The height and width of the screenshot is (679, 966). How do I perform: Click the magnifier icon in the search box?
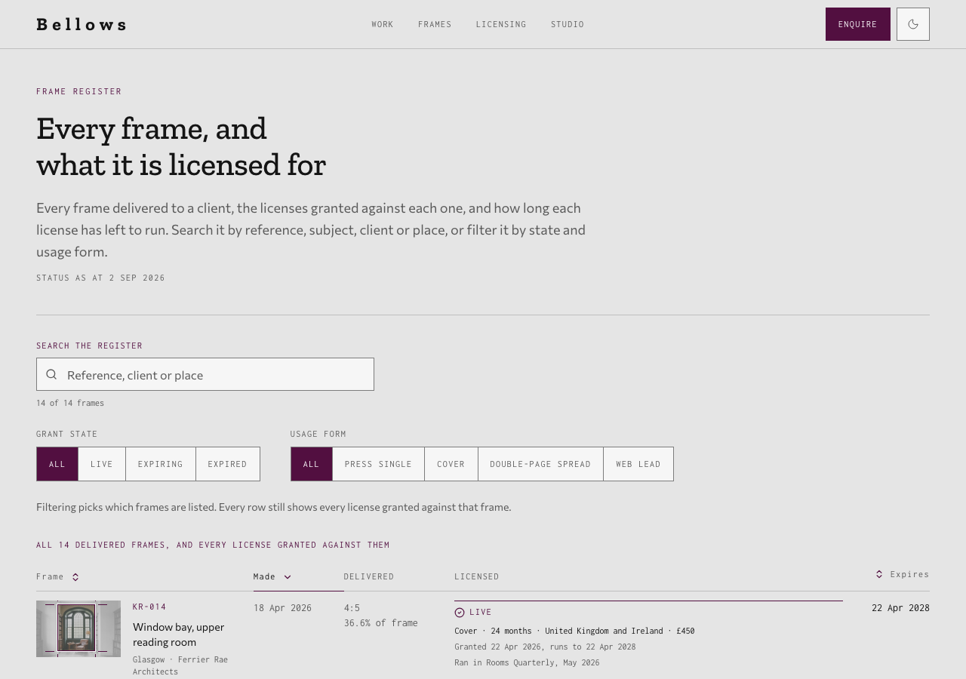pos(51,374)
